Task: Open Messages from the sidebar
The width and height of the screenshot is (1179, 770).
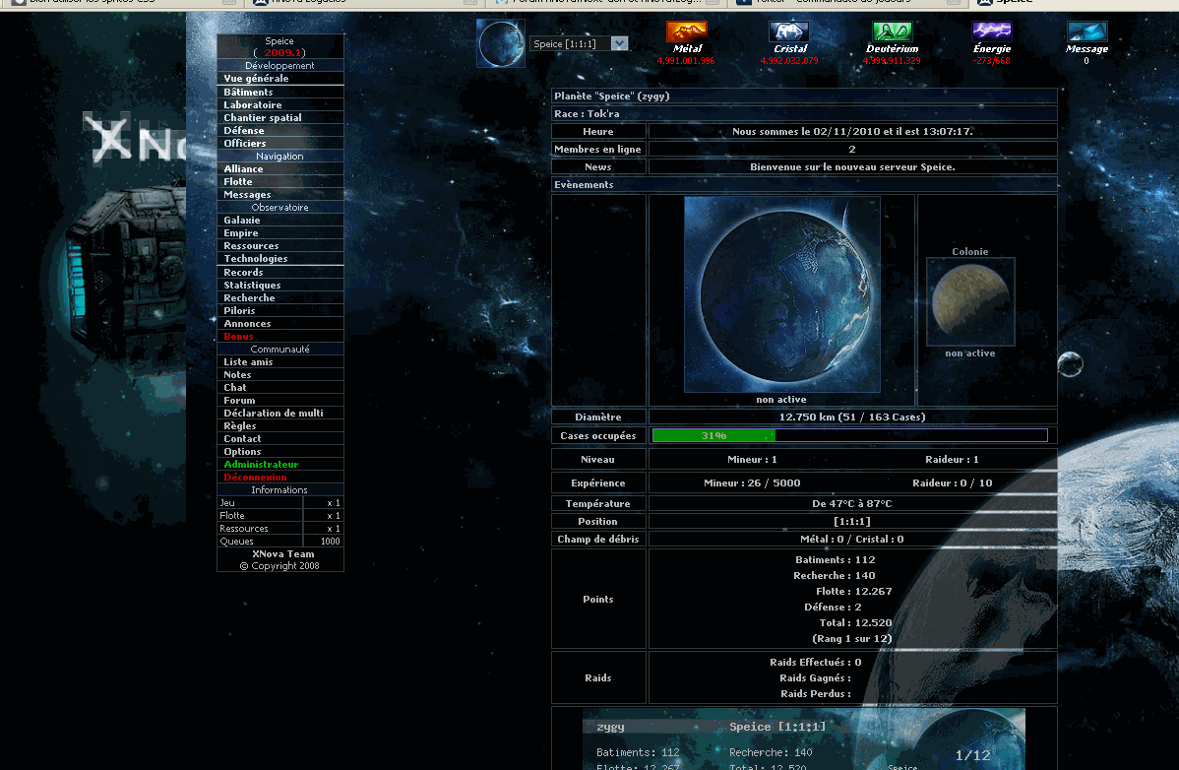Action: pos(247,194)
